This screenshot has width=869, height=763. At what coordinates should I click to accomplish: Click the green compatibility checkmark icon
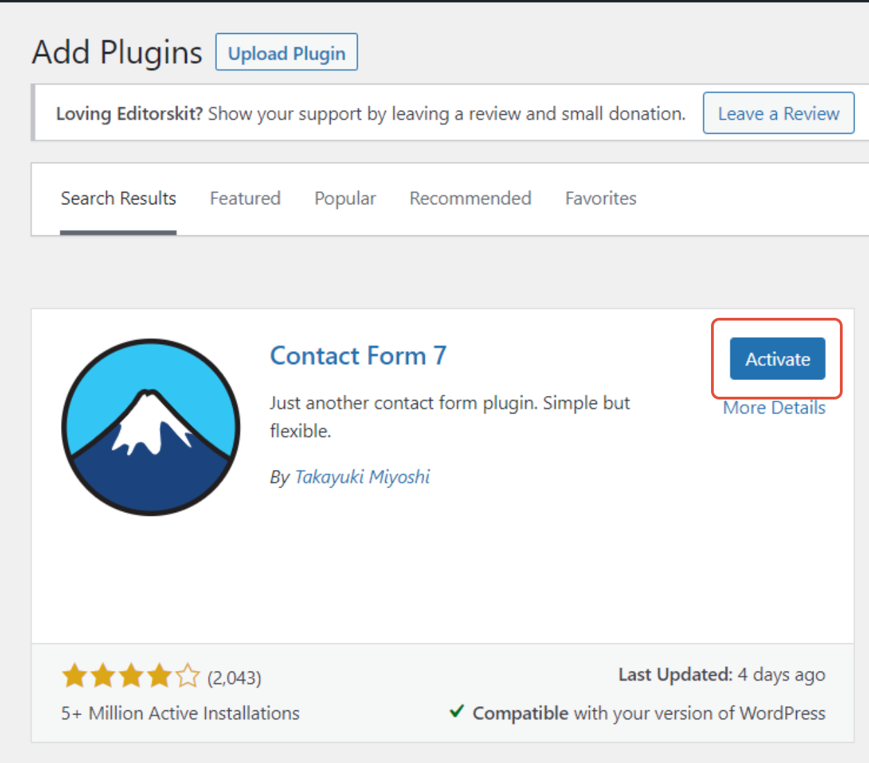coord(457,711)
